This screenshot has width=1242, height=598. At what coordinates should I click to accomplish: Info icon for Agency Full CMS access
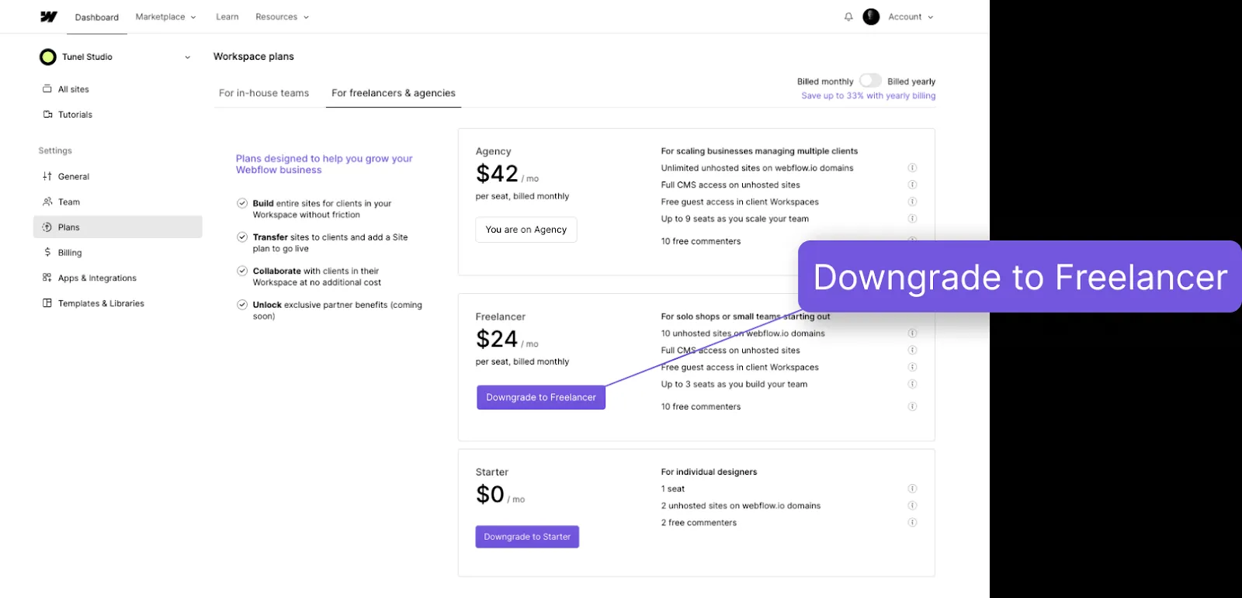[912, 185]
